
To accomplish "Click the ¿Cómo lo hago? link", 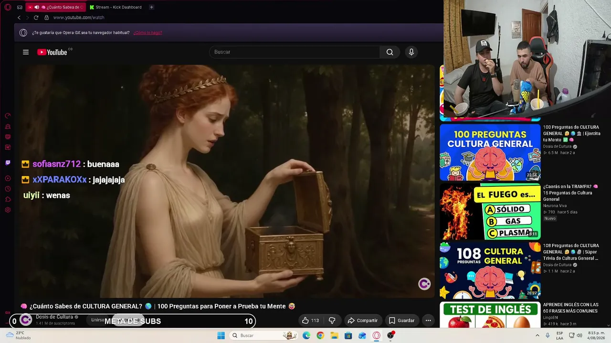I will [147, 33].
